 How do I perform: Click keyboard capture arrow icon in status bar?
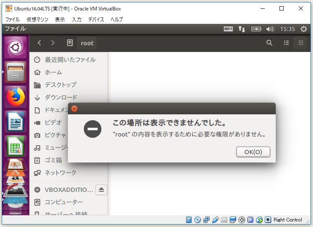(x=268, y=220)
